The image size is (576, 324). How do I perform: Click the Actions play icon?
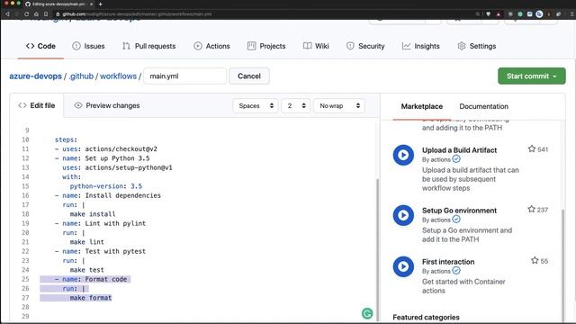(x=198, y=46)
